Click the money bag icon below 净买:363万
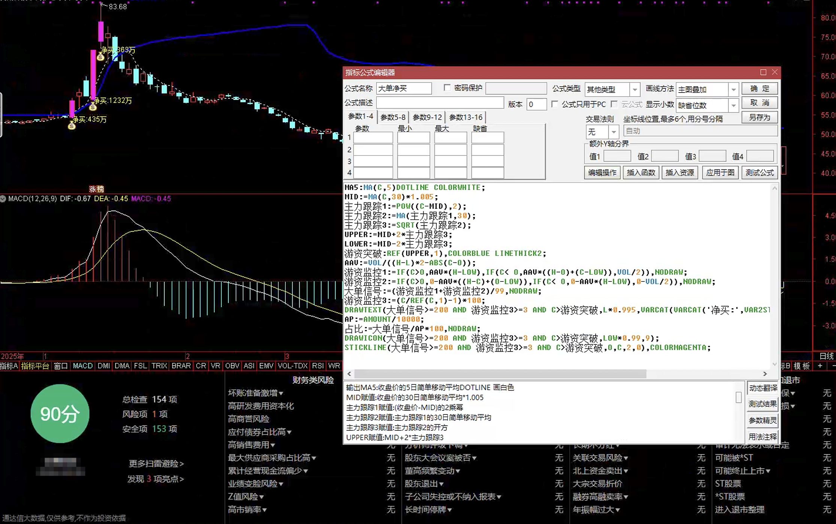The height and width of the screenshot is (524, 836). [x=100, y=57]
